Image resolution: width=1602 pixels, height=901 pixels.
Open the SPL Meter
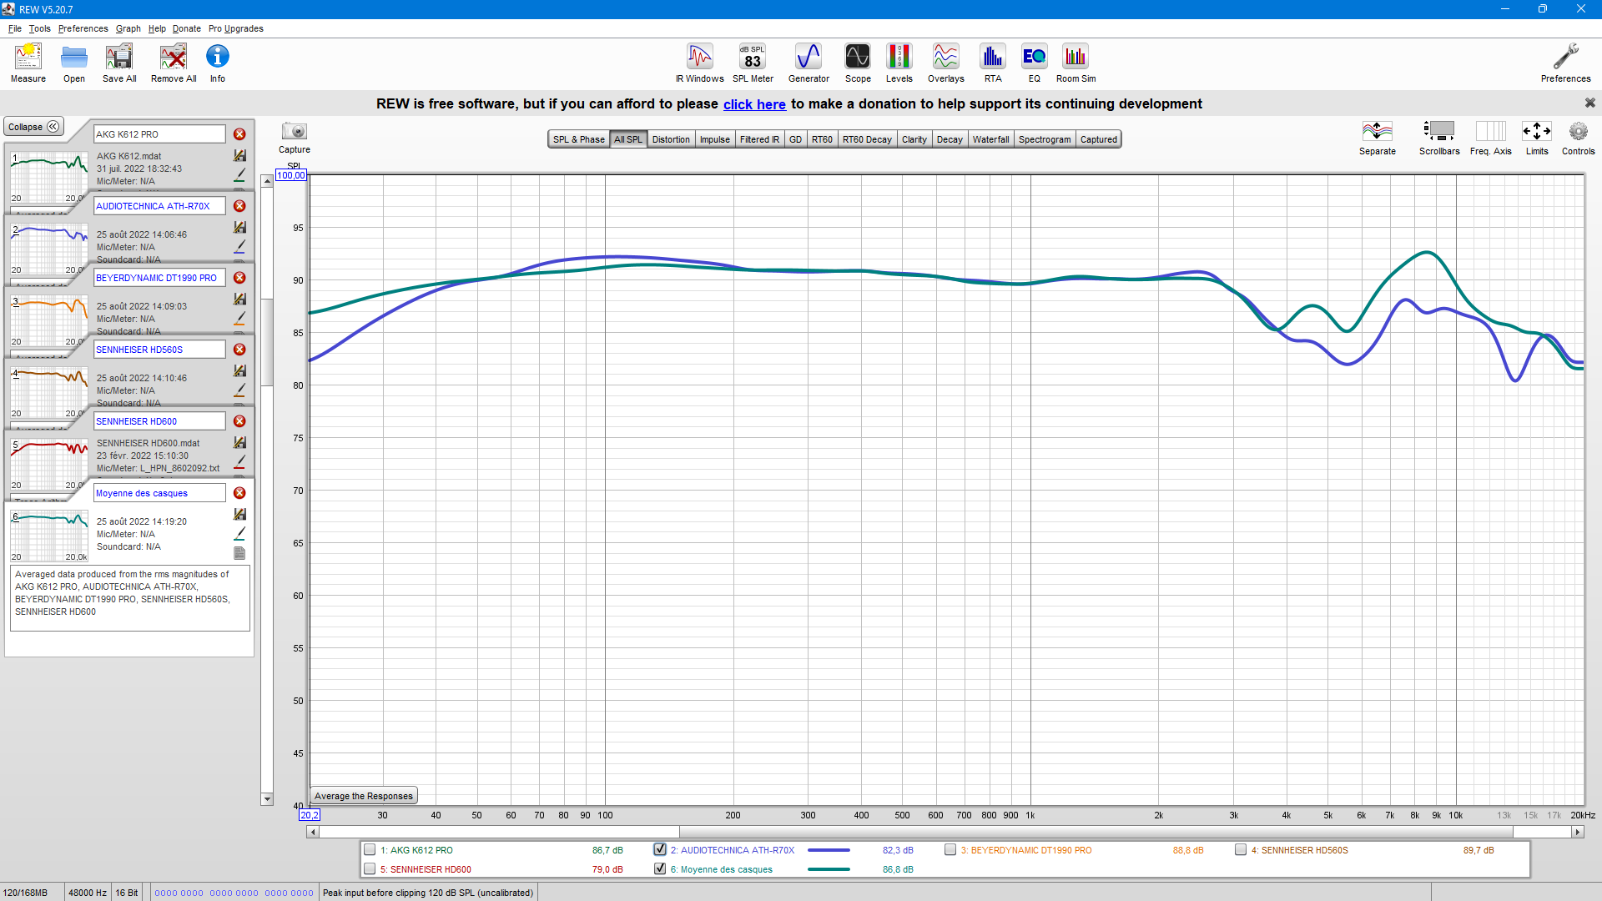coord(753,63)
